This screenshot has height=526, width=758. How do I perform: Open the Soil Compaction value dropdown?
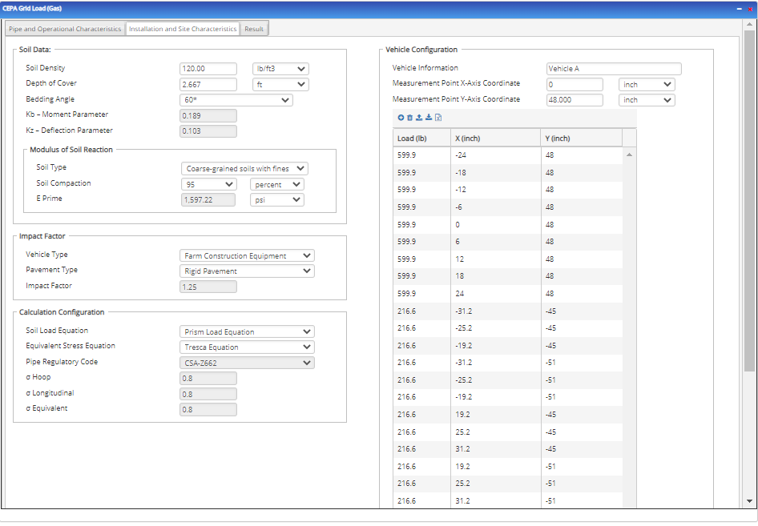pos(209,183)
